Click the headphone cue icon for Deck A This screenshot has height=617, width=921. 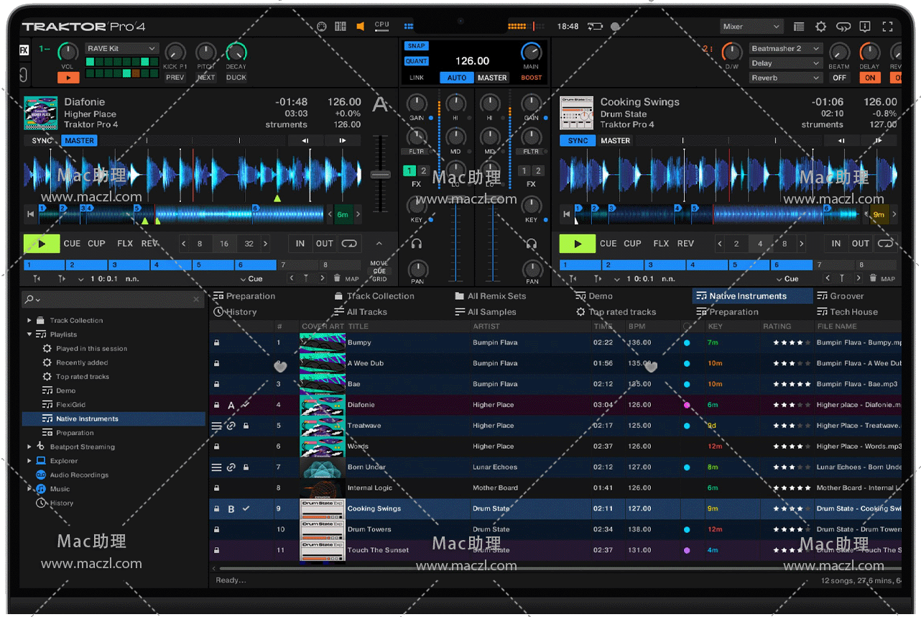coord(417,244)
